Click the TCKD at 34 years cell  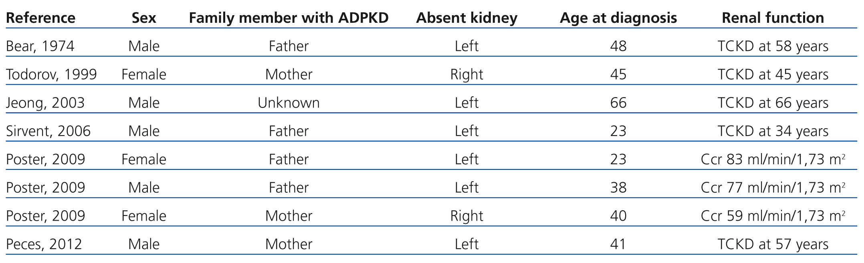click(773, 131)
